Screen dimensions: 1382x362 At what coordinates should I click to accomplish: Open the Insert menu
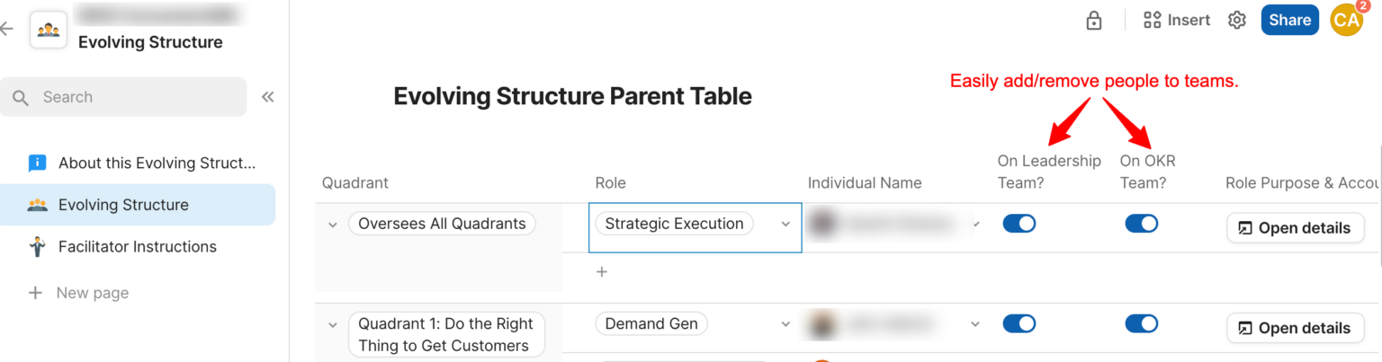click(1176, 21)
